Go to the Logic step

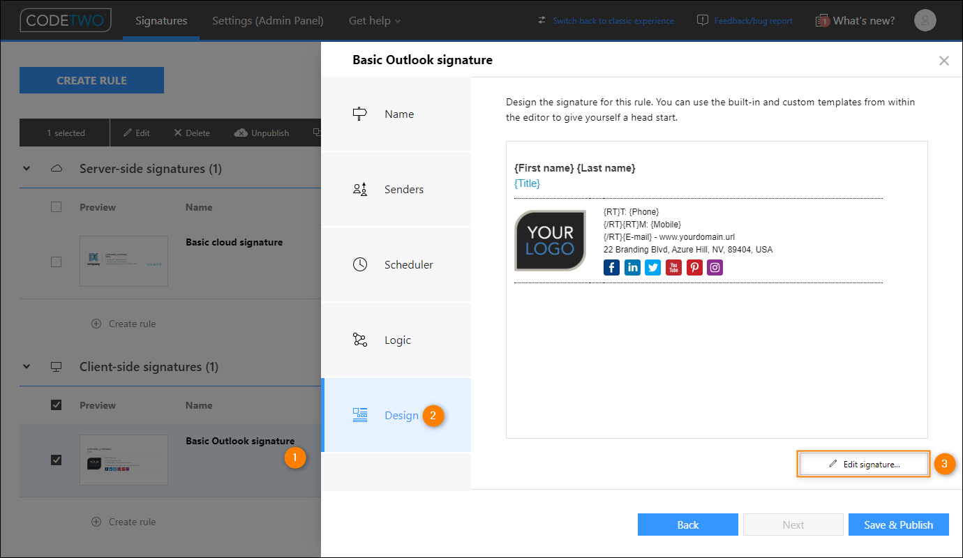point(396,340)
